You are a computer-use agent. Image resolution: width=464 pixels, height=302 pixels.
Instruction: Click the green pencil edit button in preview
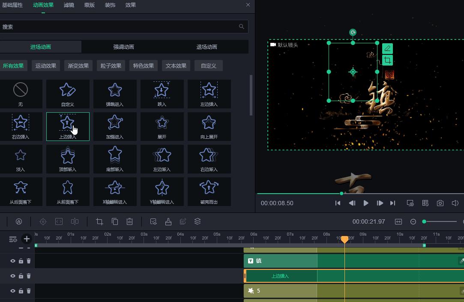click(x=387, y=48)
